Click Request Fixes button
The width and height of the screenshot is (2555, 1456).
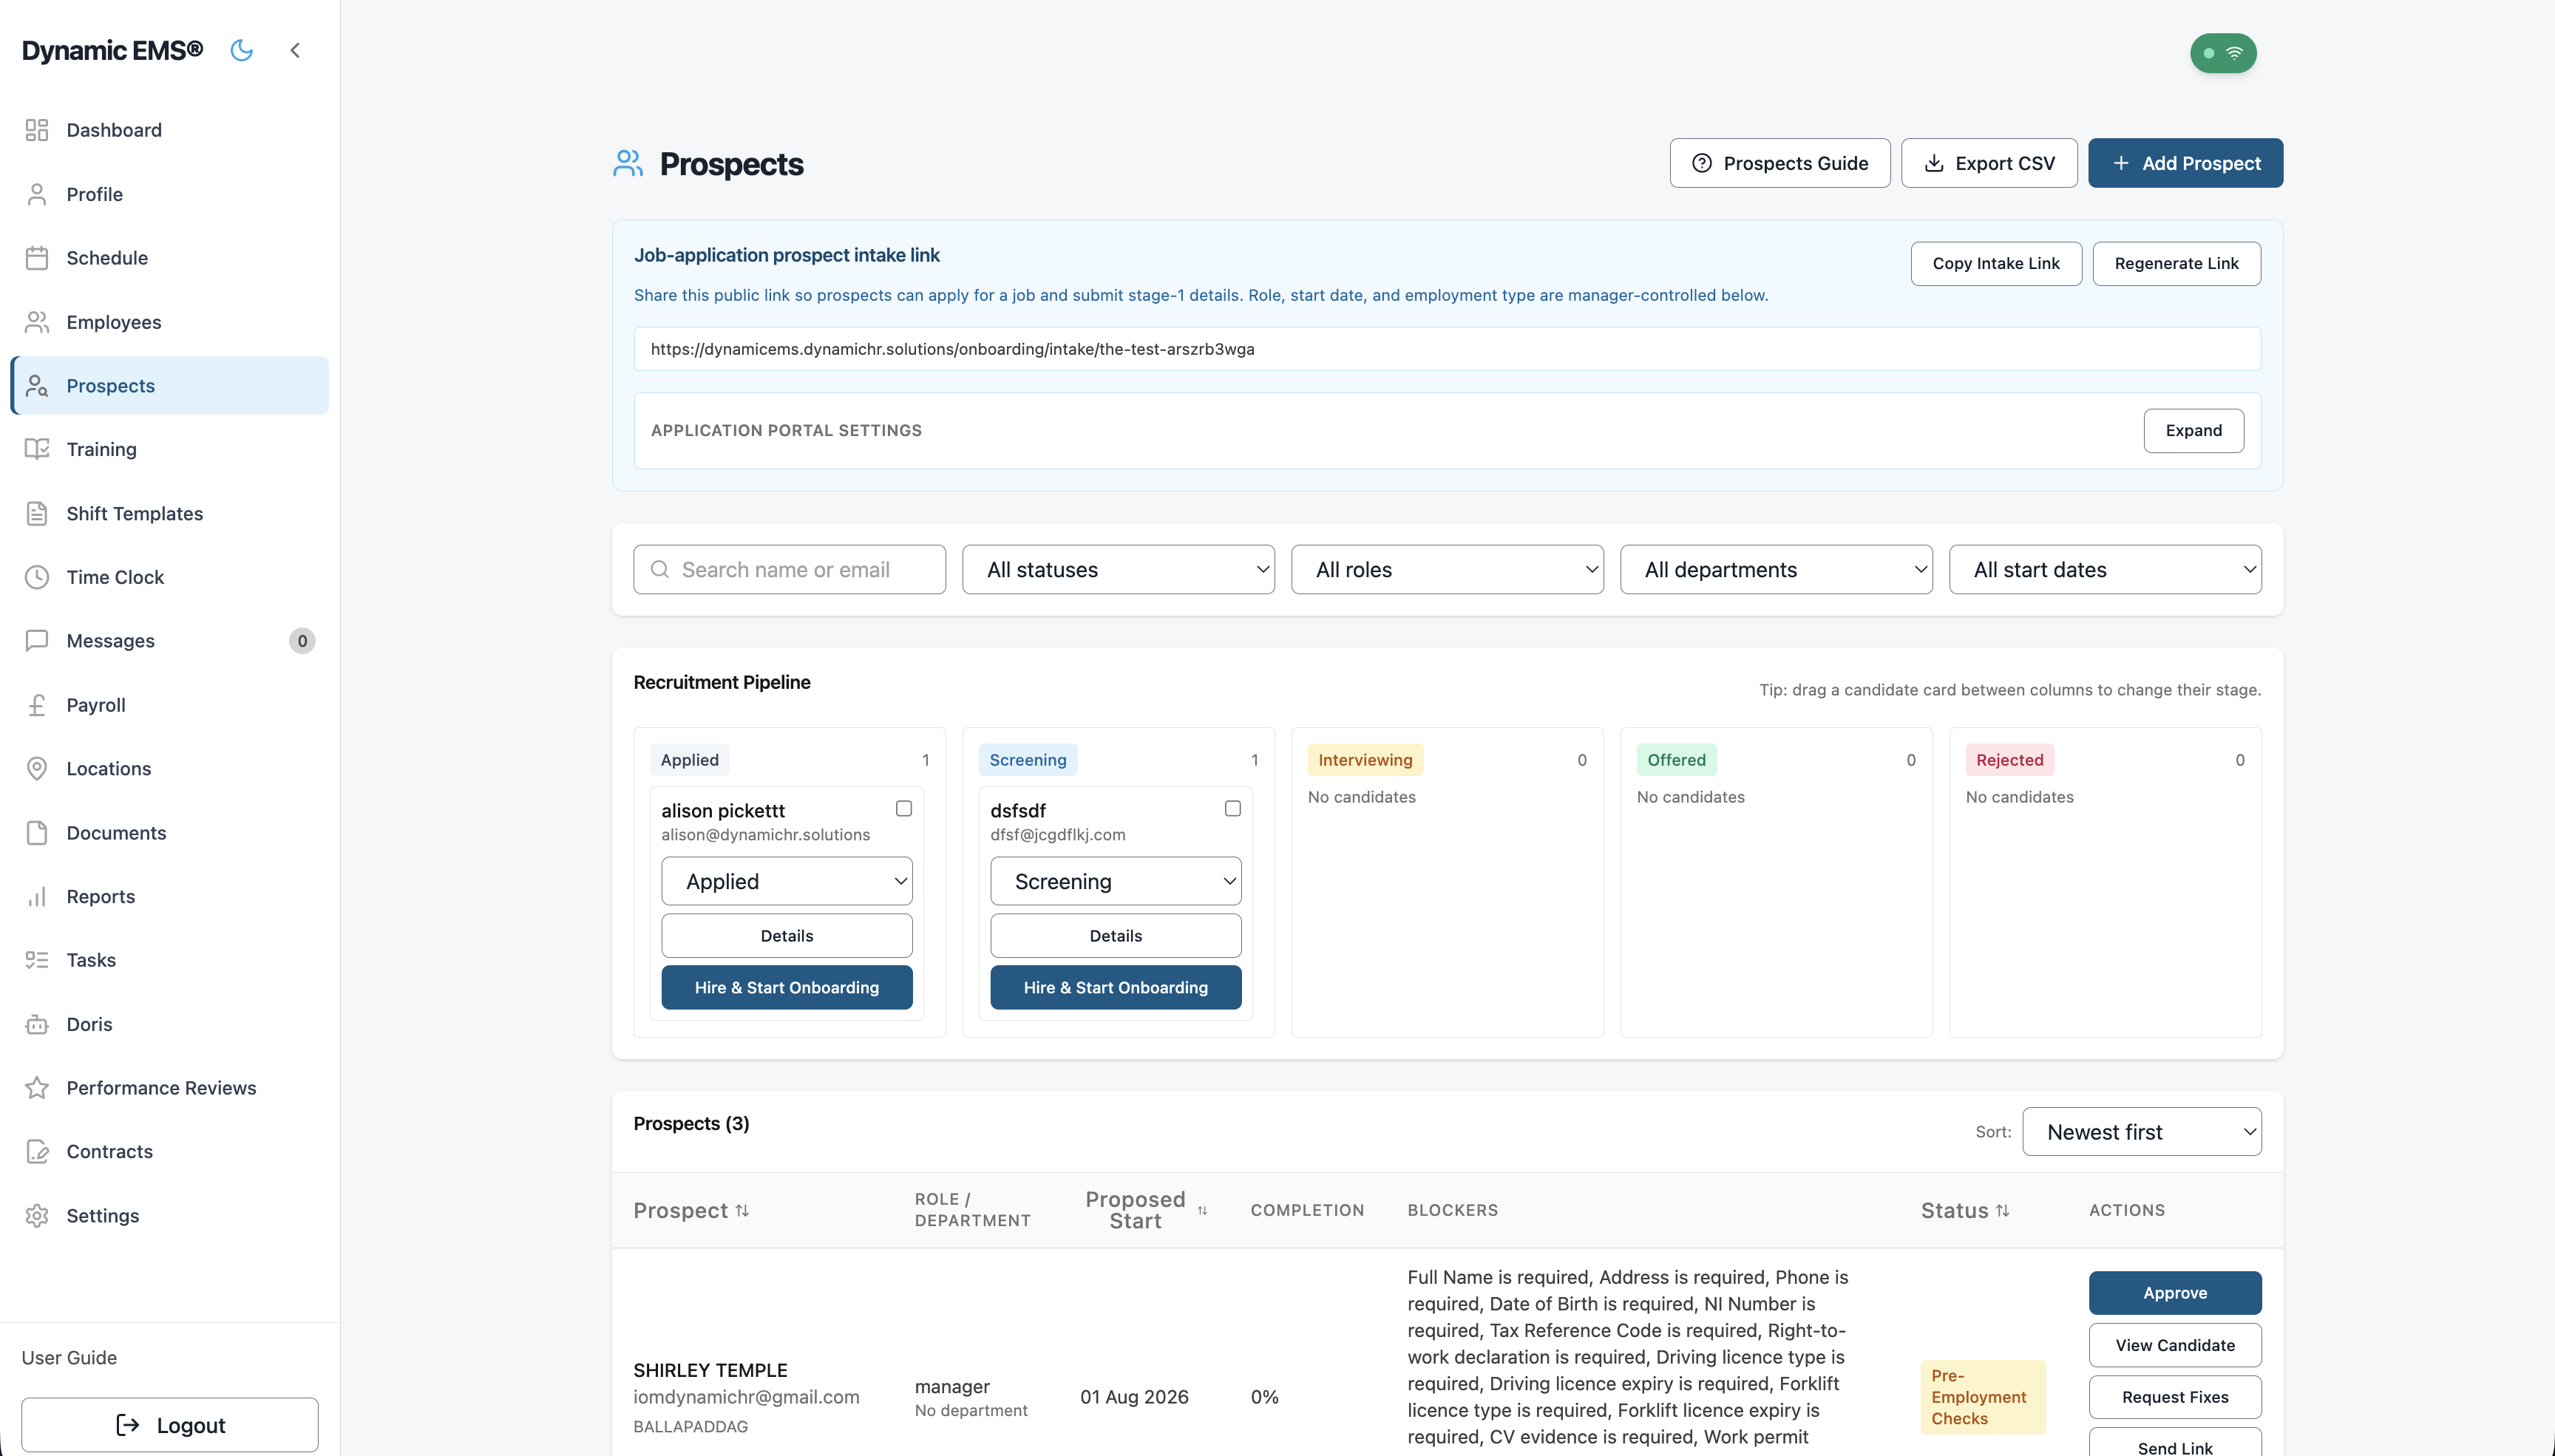2175,1397
